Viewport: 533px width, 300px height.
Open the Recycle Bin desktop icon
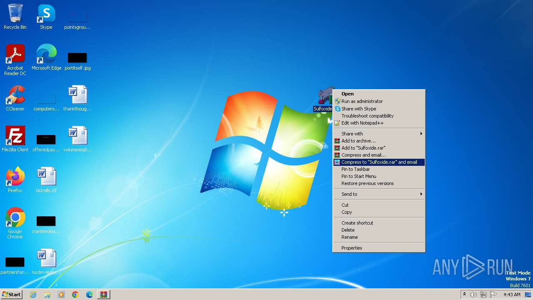tap(15, 17)
